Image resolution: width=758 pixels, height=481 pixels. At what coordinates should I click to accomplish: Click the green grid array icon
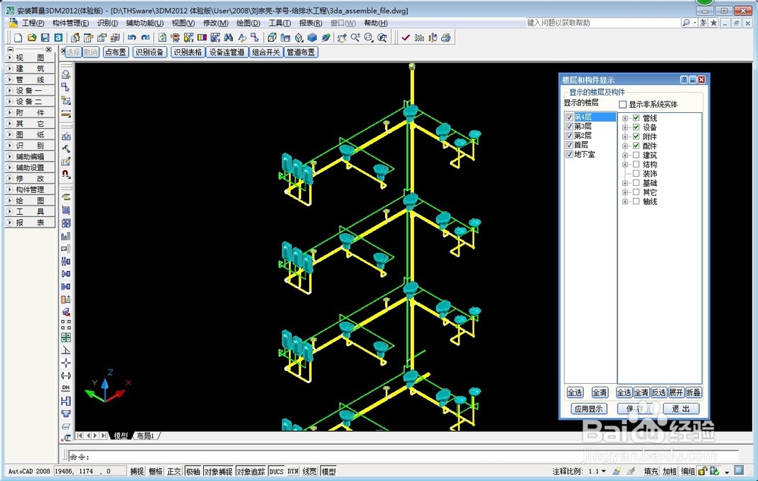coord(66,338)
